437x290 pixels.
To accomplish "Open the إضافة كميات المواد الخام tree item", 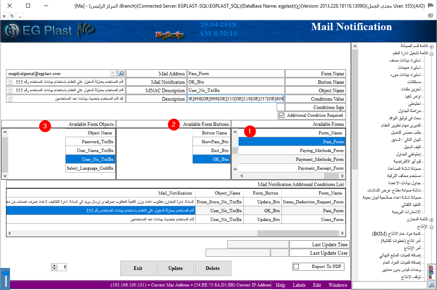I will [402, 262].
